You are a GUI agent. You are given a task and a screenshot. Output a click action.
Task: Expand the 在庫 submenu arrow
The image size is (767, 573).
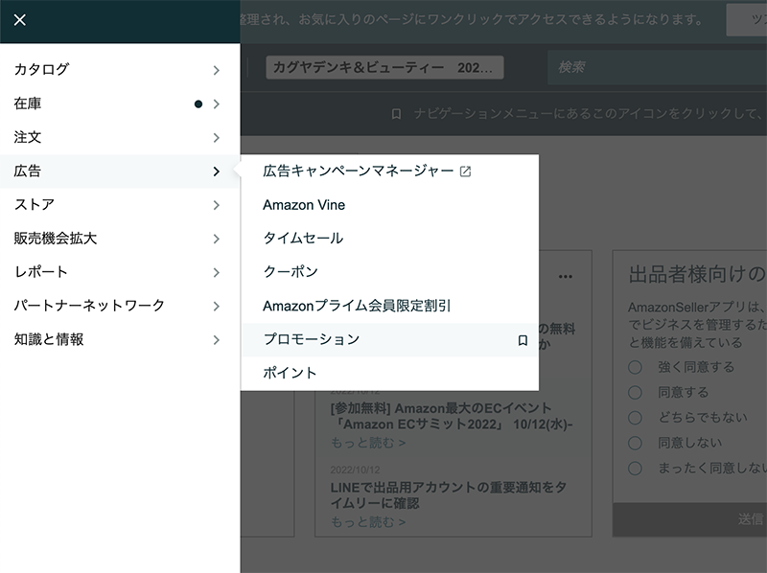coord(217,104)
